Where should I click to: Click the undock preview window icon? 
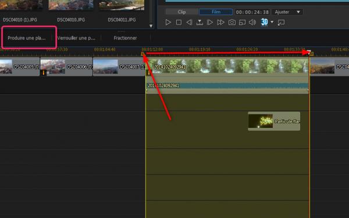(x=281, y=22)
